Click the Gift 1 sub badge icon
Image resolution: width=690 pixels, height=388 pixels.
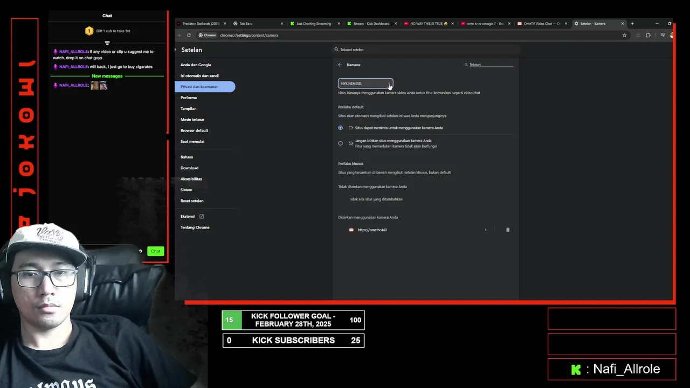pyautogui.click(x=89, y=31)
